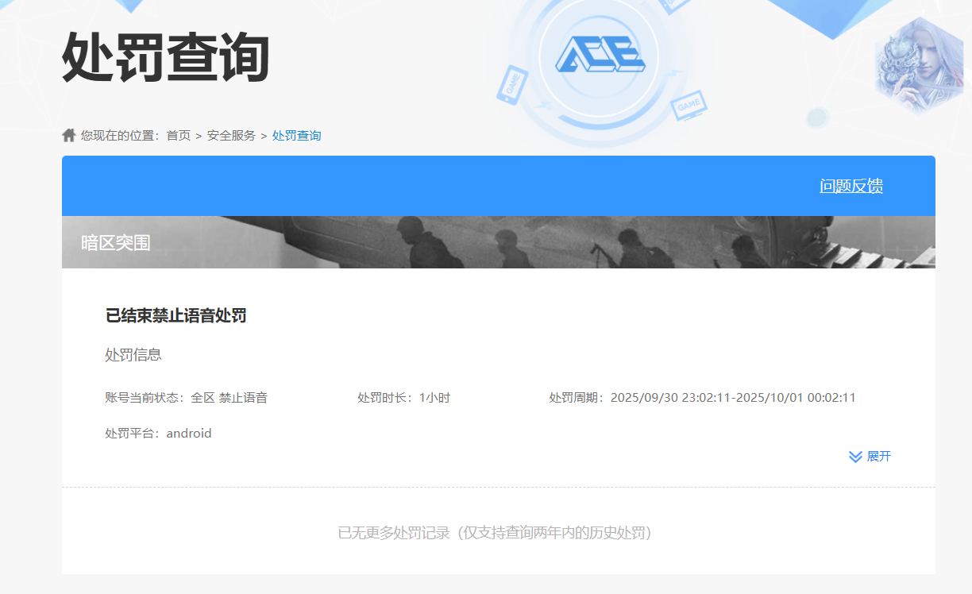Click the home icon beside the breadcrumb
Viewport: 972px width, 594px height.
[68, 134]
